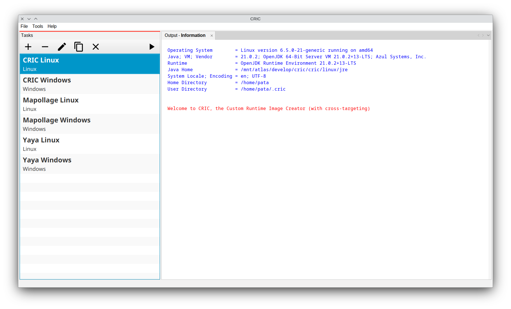Viewport: 511px width, 309px height.
Task: Click the Operating System output line
Action: 270,50
